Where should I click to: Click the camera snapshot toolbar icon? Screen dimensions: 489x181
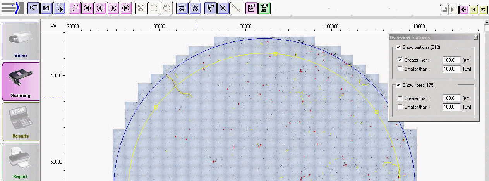coord(46,8)
